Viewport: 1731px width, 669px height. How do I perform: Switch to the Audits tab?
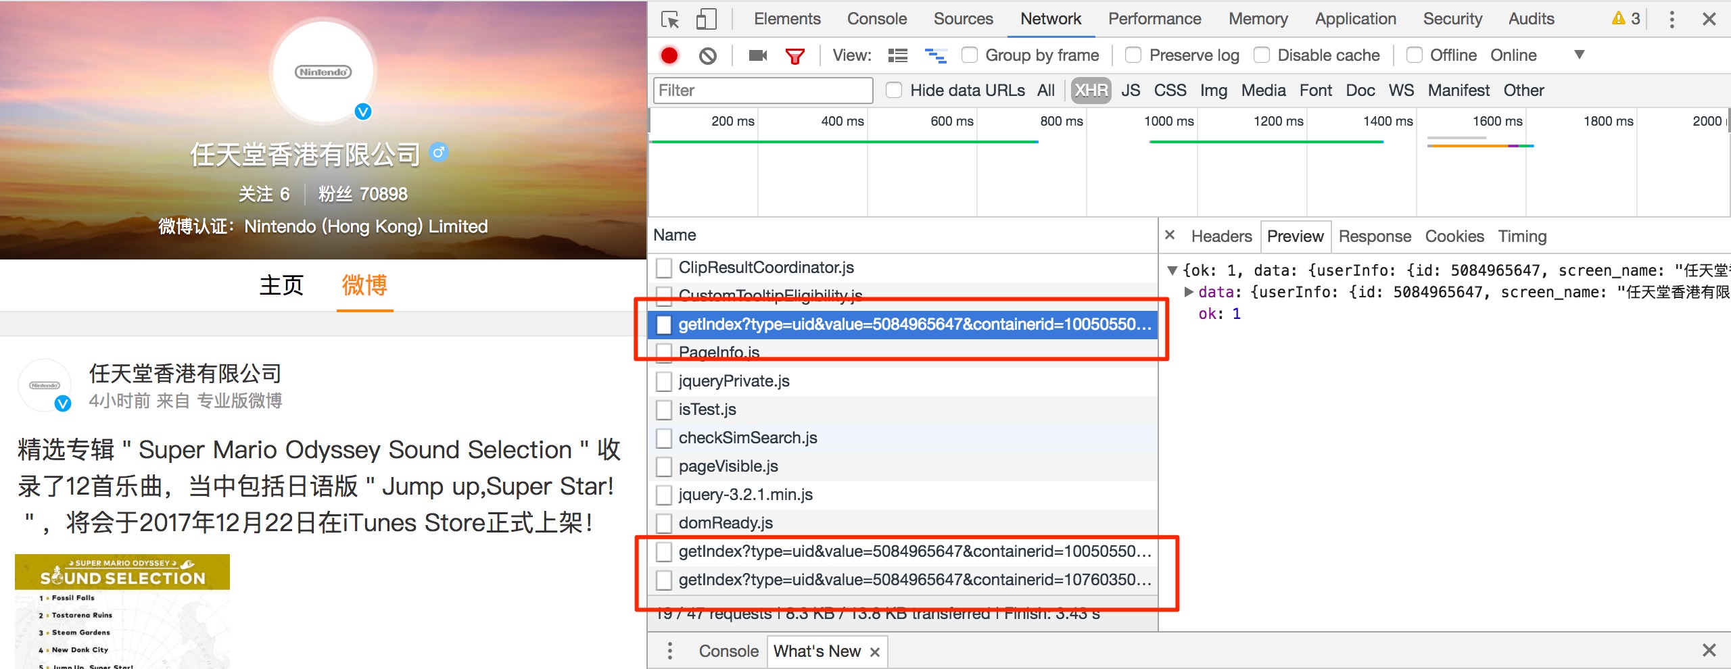point(1532,19)
